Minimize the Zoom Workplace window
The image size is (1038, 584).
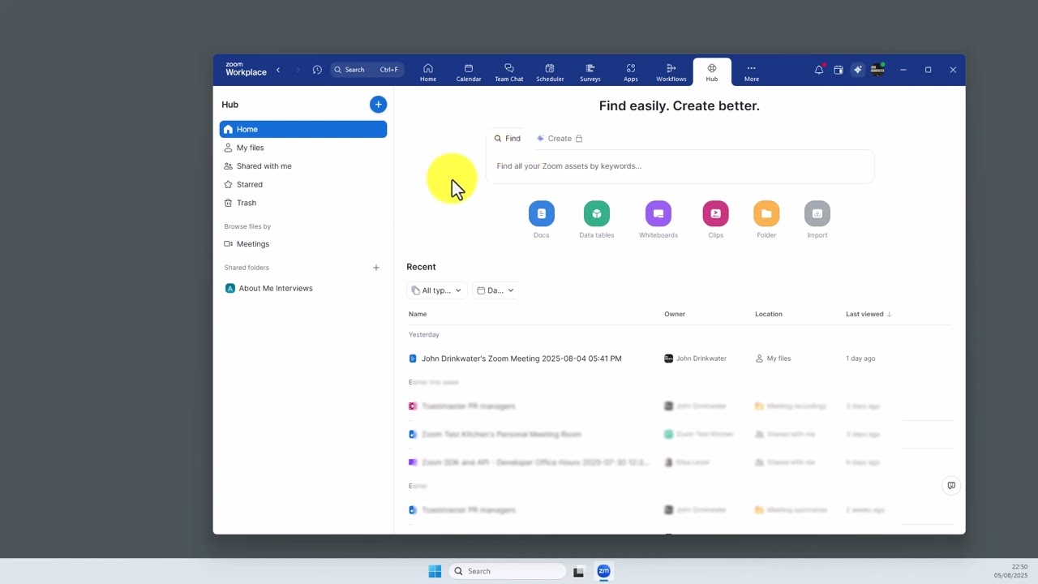point(903,70)
